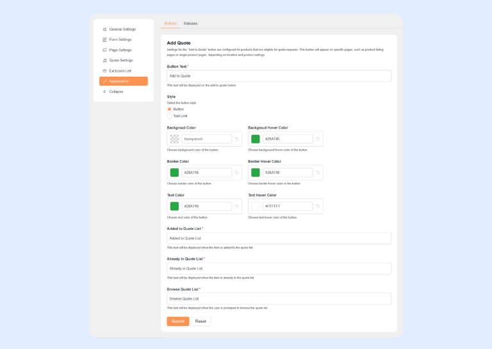This screenshot has height=349, width=492.
Task: Open the Buttons tab
Action: [170, 24]
